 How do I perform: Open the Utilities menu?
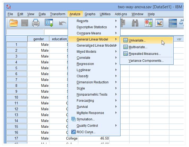tap(105, 14)
